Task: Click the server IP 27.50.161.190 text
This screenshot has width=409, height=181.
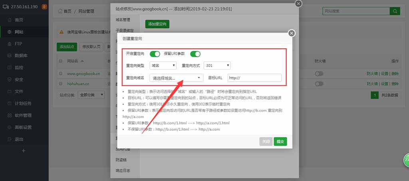Action: pos(24,7)
